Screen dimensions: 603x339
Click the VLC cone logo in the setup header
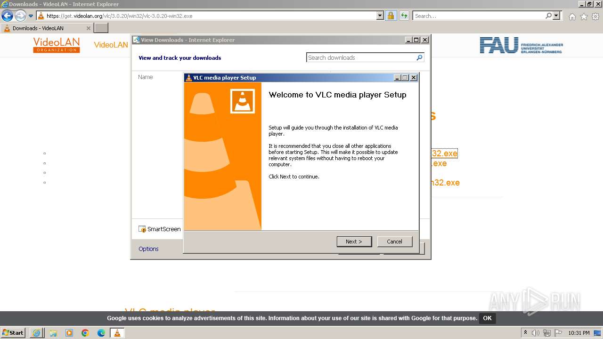click(x=243, y=101)
